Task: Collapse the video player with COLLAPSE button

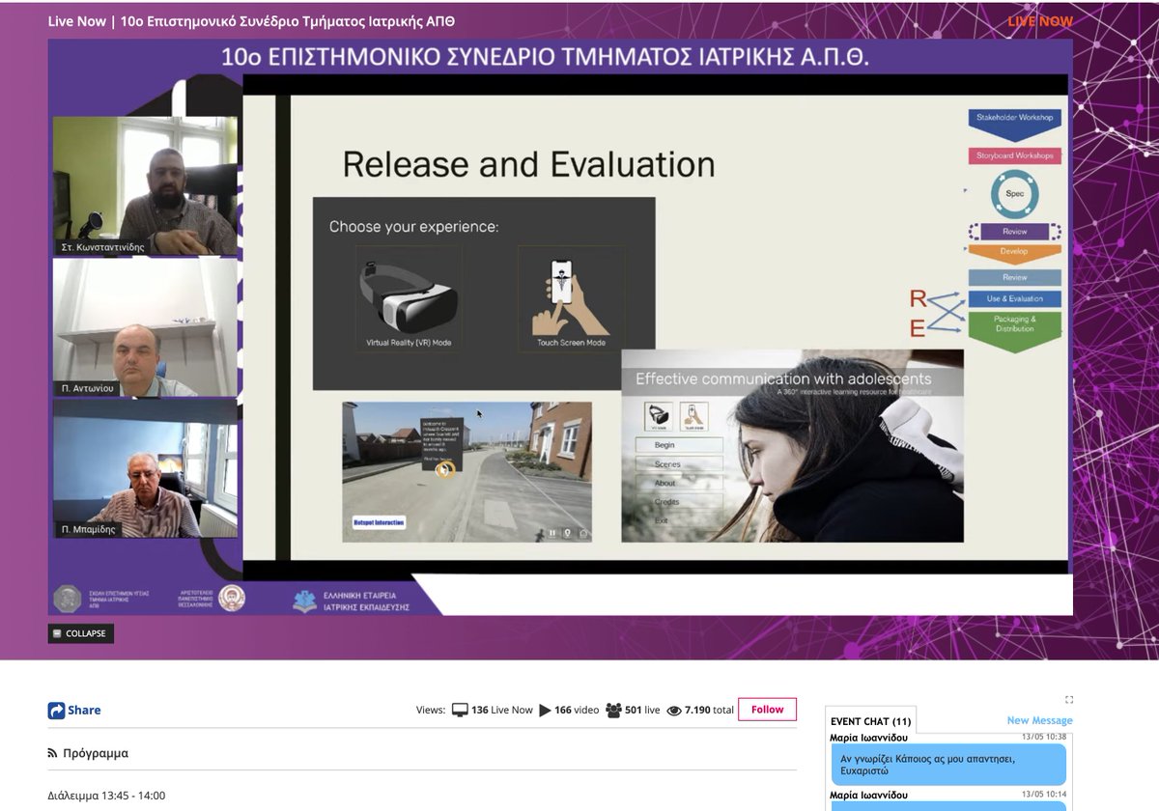Action: pos(81,633)
